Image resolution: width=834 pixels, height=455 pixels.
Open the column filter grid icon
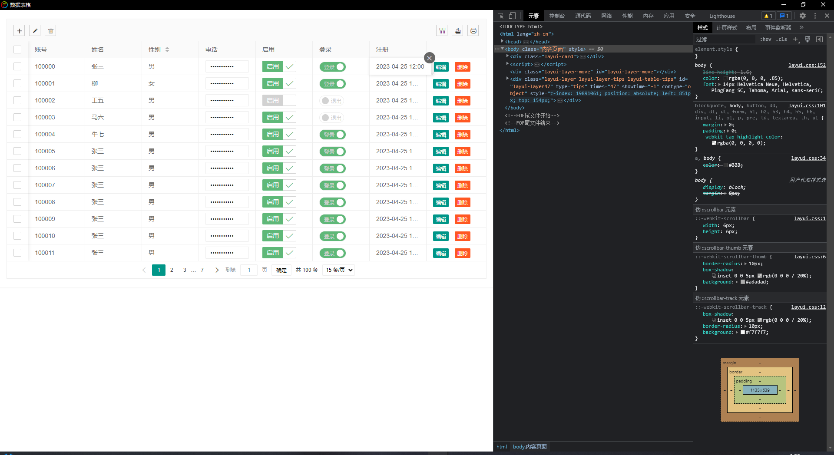click(x=442, y=31)
